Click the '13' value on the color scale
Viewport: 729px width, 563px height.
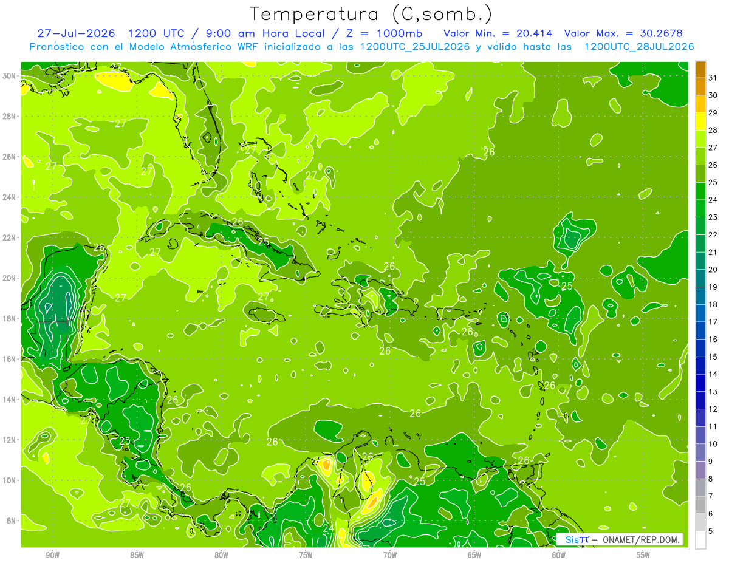713,392
